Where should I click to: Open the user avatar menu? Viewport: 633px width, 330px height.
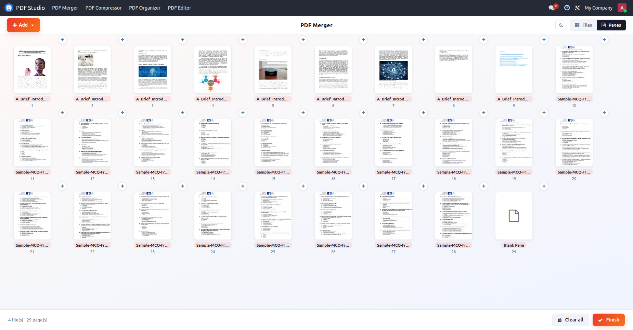622,8
